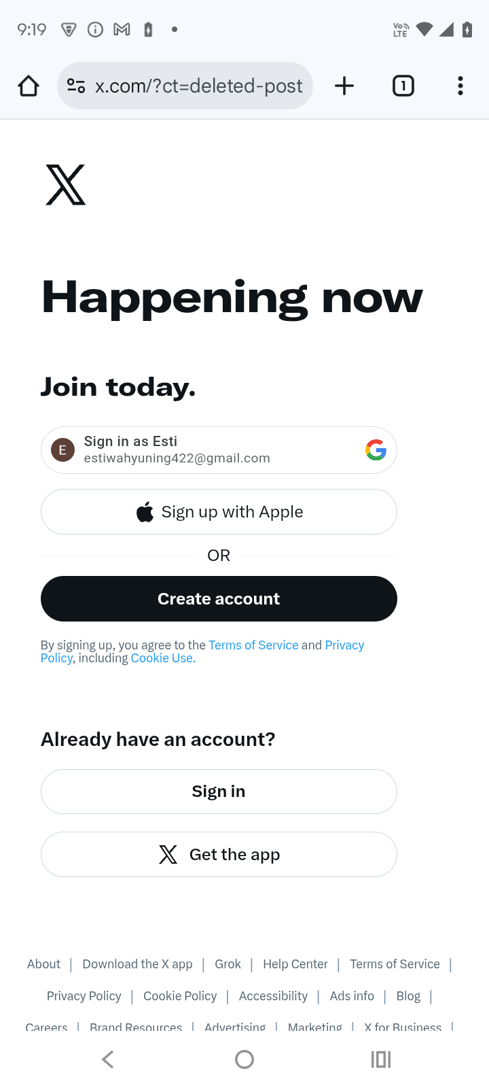Tap the address bar URL

click(x=198, y=86)
